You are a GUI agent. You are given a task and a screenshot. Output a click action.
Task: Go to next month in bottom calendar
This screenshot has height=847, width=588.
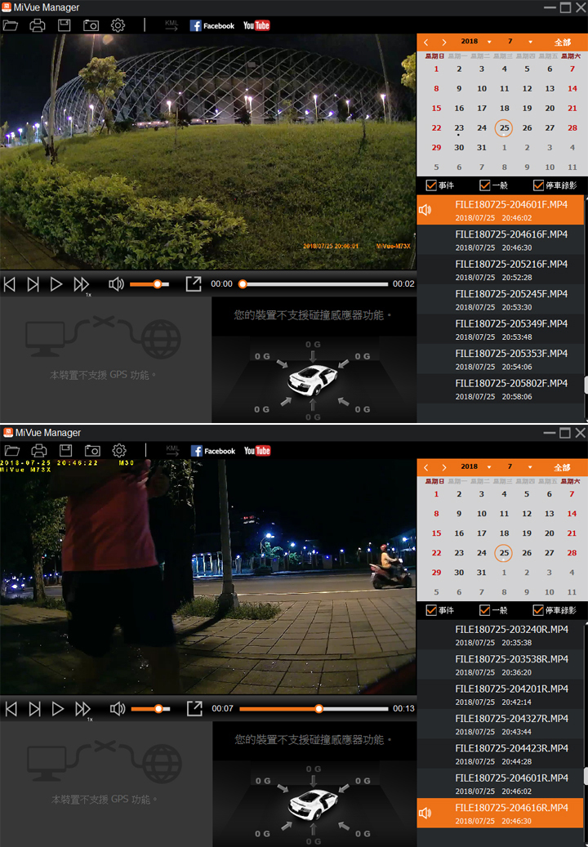[443, 467]
